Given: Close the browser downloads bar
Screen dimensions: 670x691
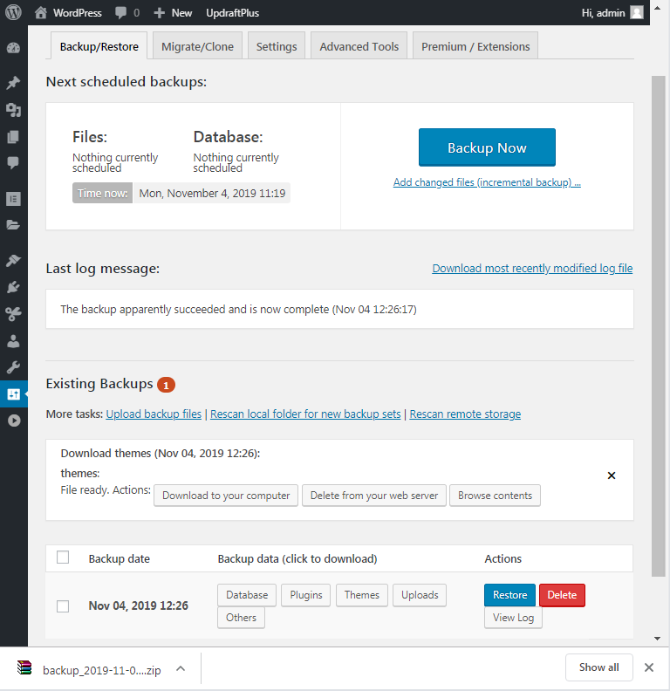Looking at the screenshot, I should pyautogui.click(x=649, y=667).
